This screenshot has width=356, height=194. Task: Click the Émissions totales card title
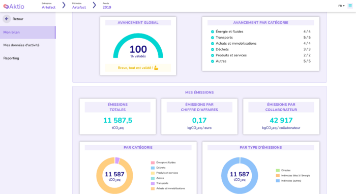[x=117, y=107]
